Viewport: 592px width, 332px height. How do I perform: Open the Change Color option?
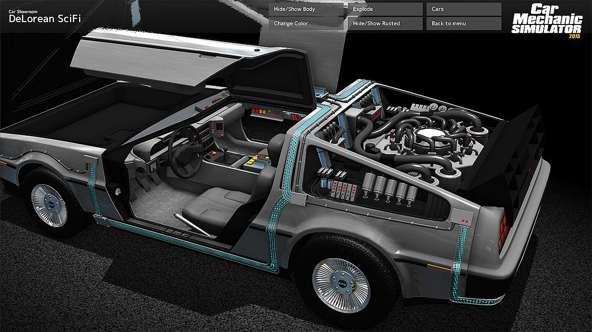point(306,24)
